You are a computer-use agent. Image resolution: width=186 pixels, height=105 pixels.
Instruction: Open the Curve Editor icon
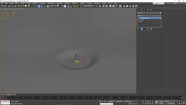click(113, 6)
